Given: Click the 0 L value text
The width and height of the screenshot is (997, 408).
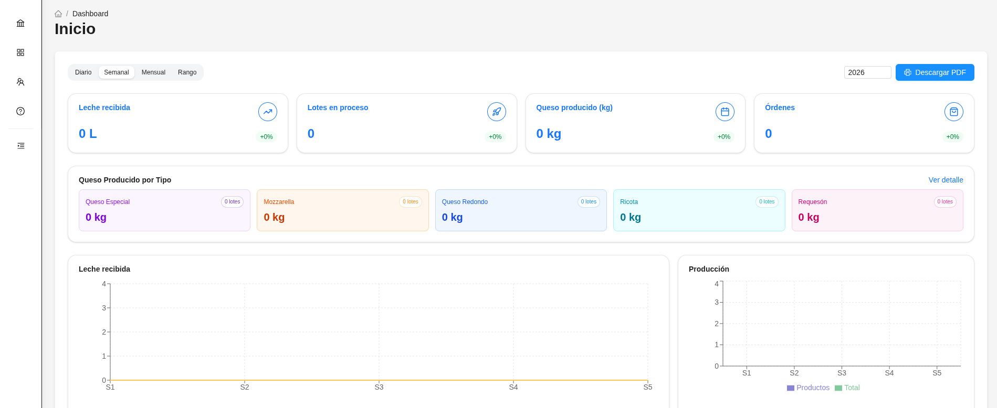Looking at the screenshot, I should pos(88,134).
